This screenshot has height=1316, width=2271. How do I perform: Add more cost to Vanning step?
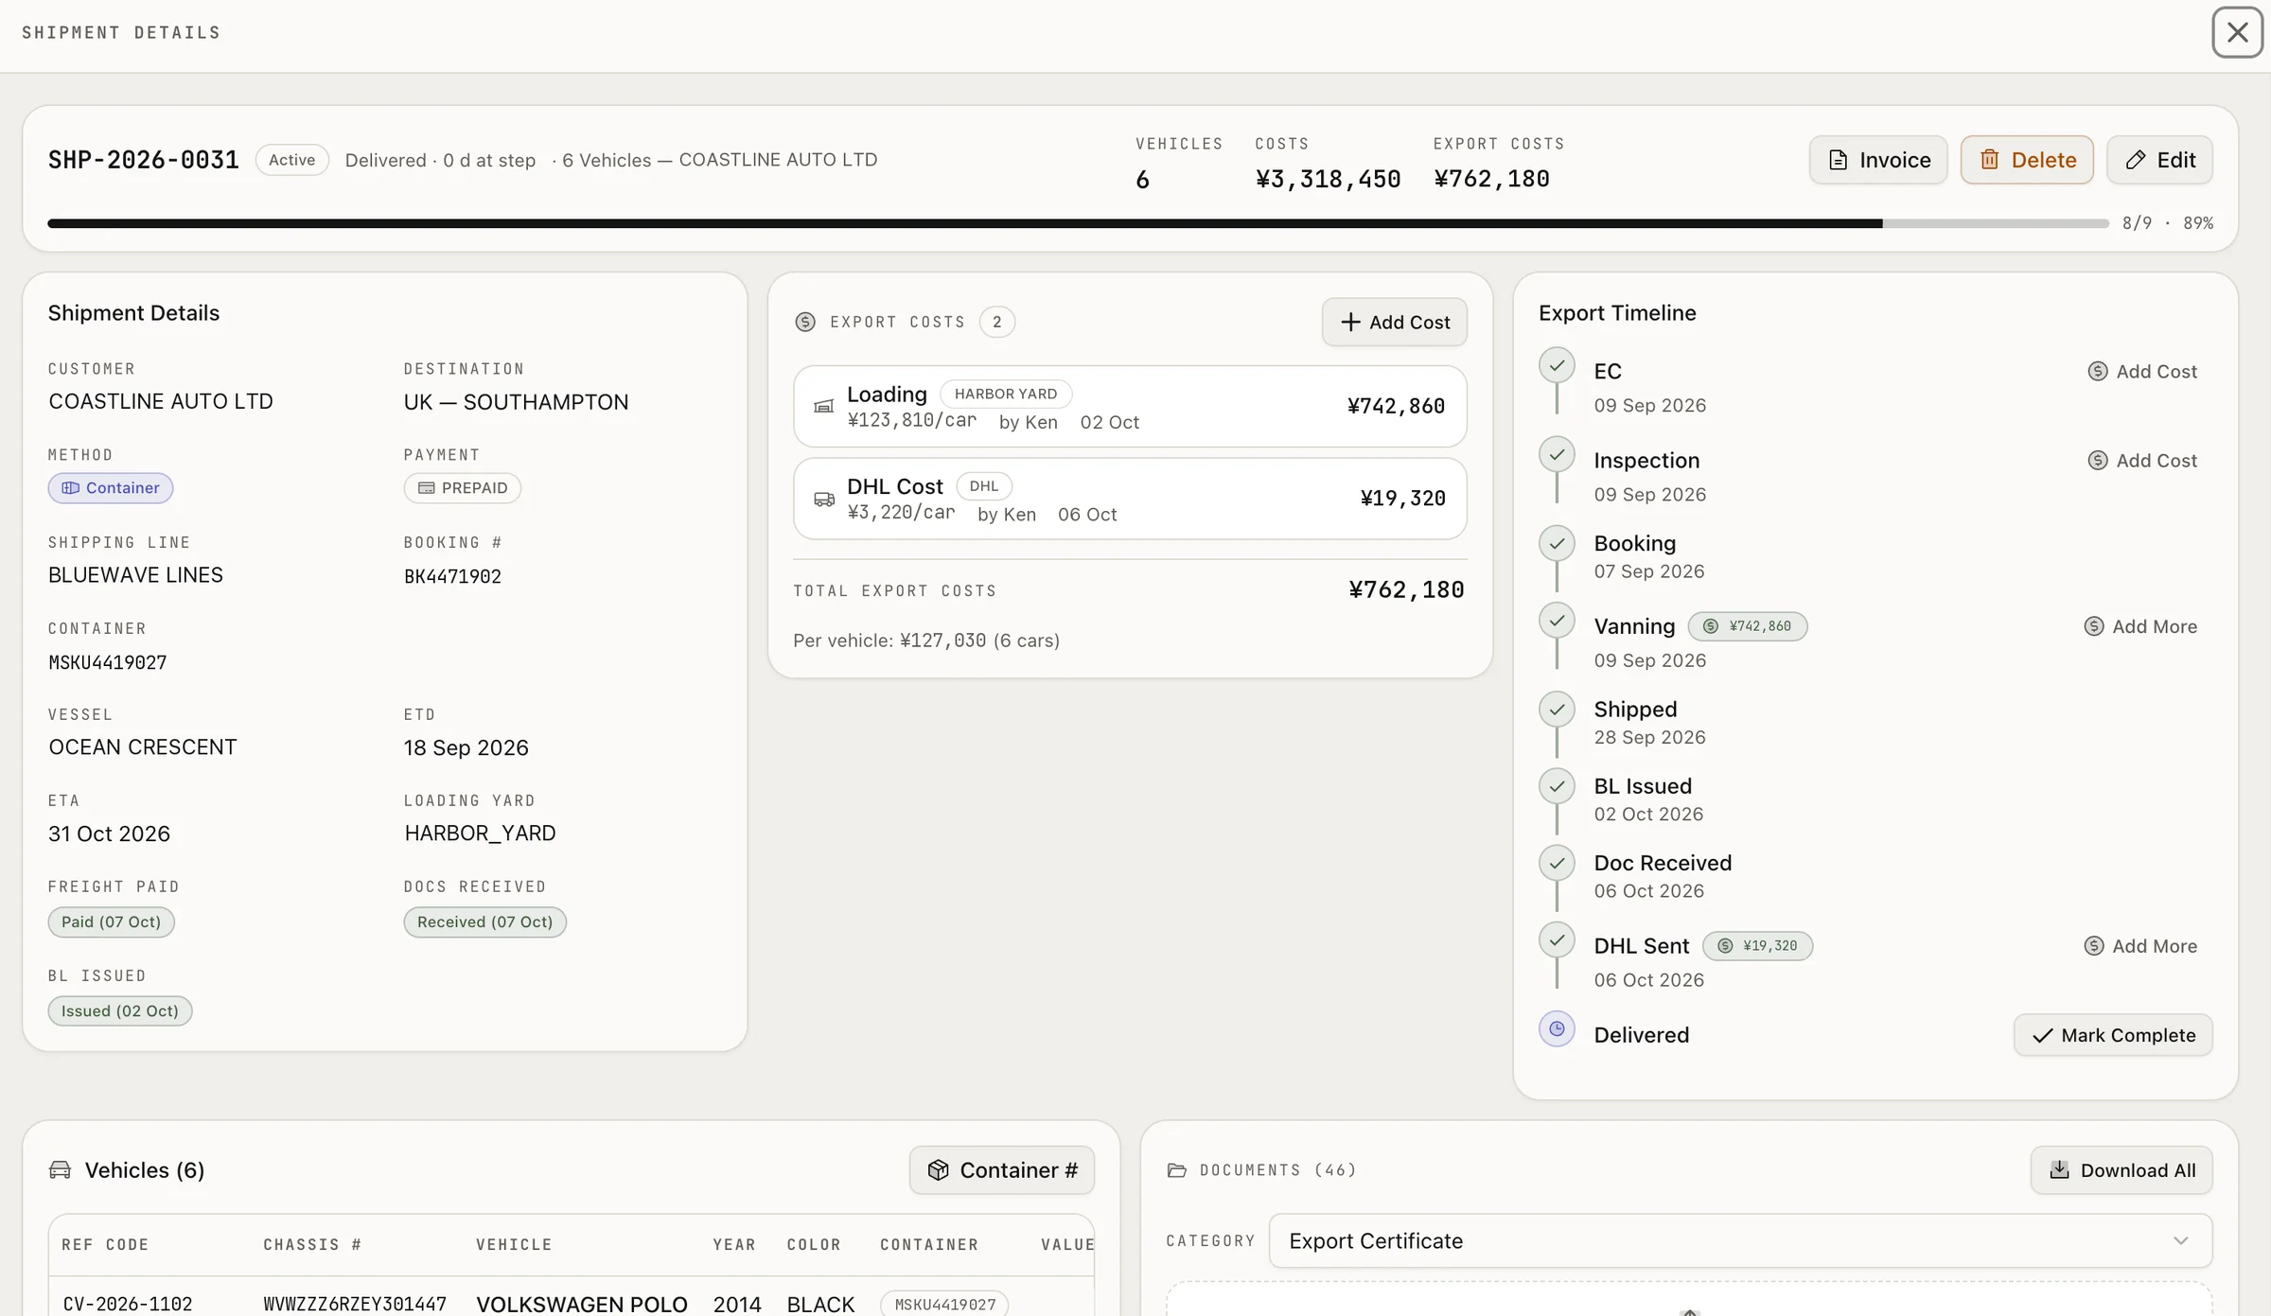tap(2140, 626)
